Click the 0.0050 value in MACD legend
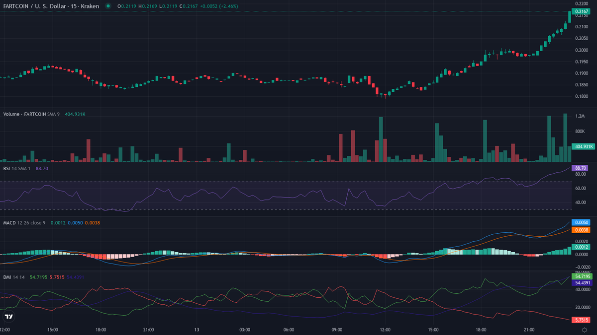This screenshot has height=335, width=597. (75, 223)
